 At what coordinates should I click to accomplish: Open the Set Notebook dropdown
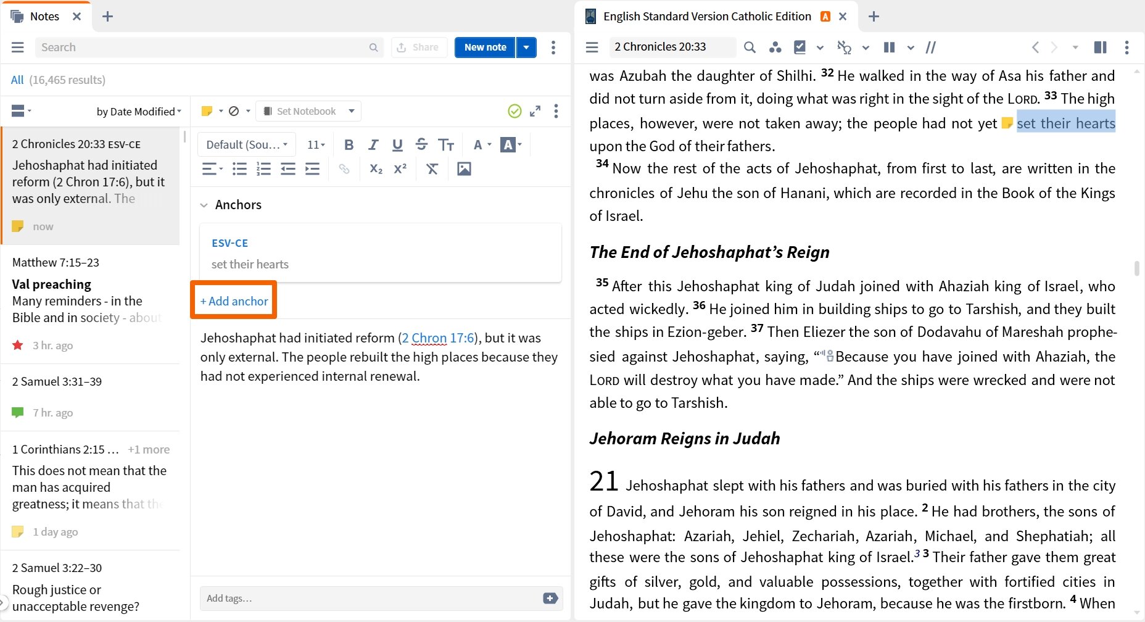coord(308,111)
